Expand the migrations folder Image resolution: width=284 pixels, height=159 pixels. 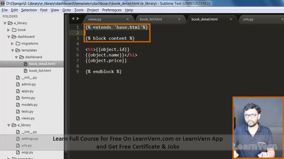(12, 44)
